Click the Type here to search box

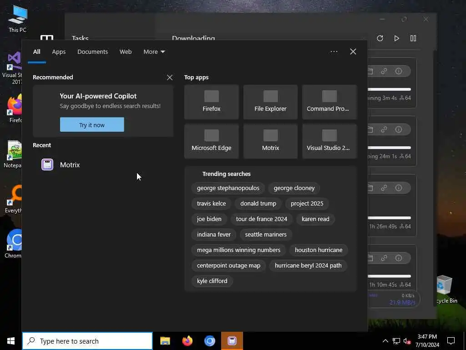(87, 341)
